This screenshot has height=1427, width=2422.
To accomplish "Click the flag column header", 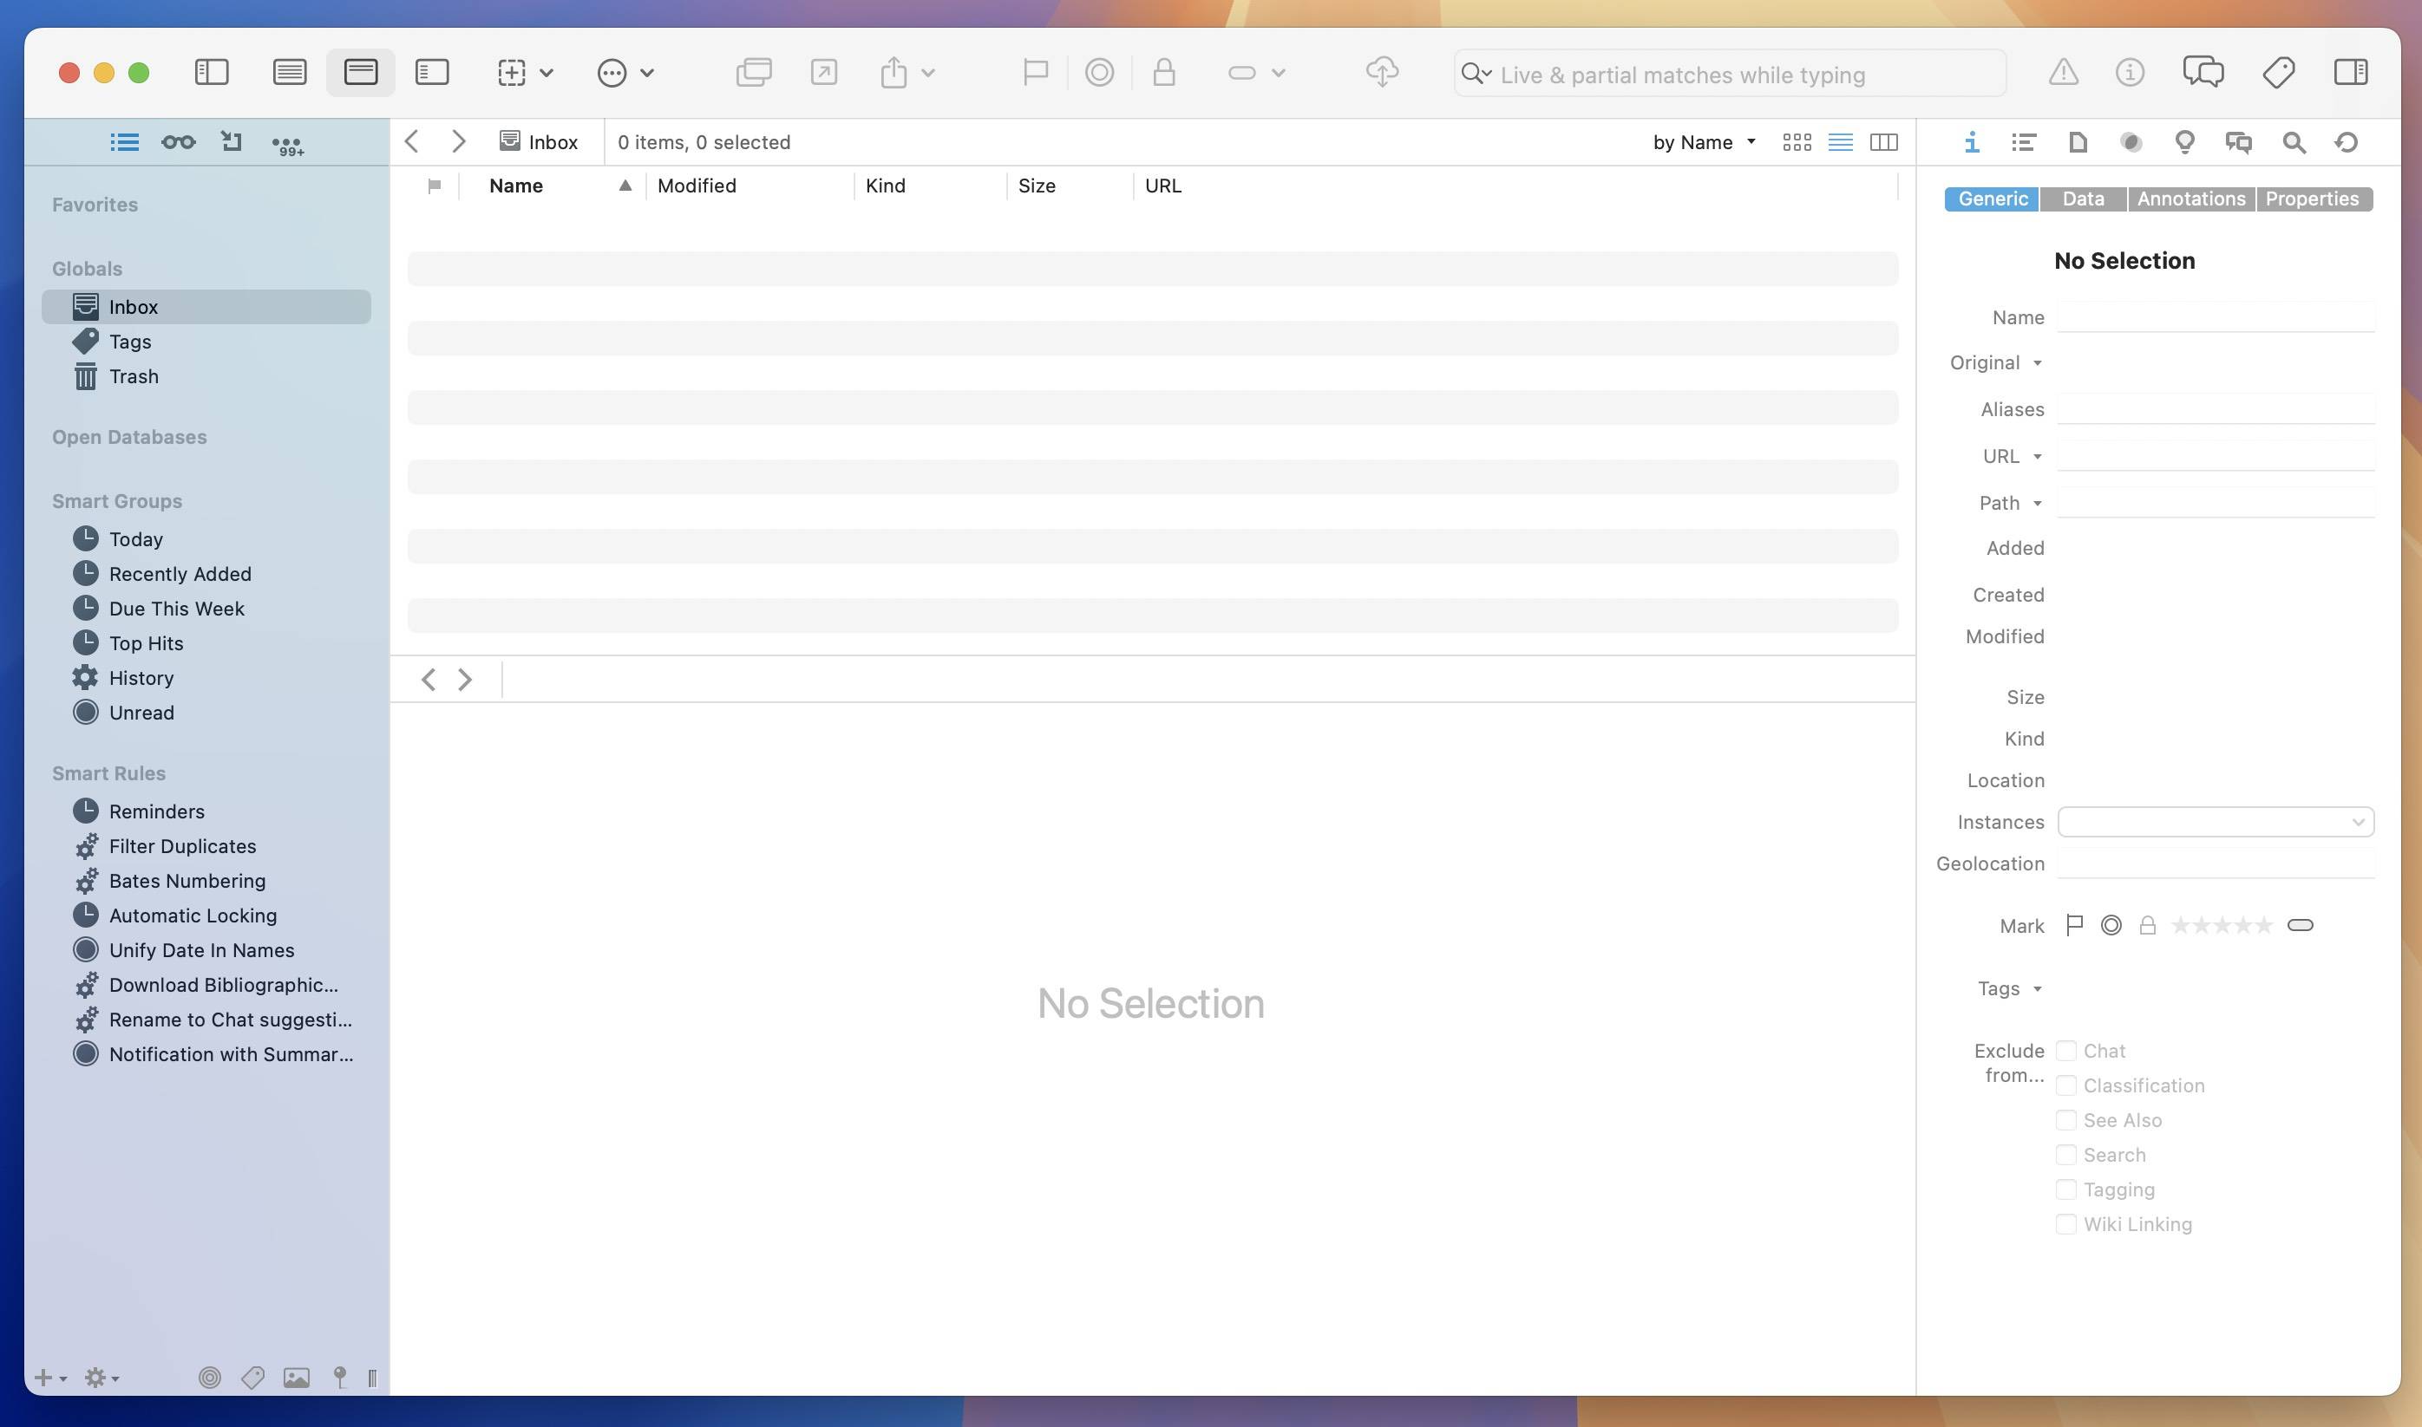I will [x=434, y=186].
